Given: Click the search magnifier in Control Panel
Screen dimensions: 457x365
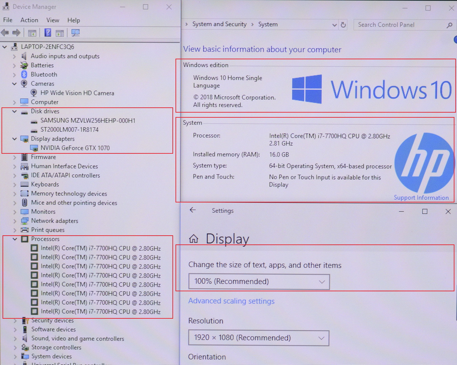Looking at the screenshot, I should click(450, 25).
